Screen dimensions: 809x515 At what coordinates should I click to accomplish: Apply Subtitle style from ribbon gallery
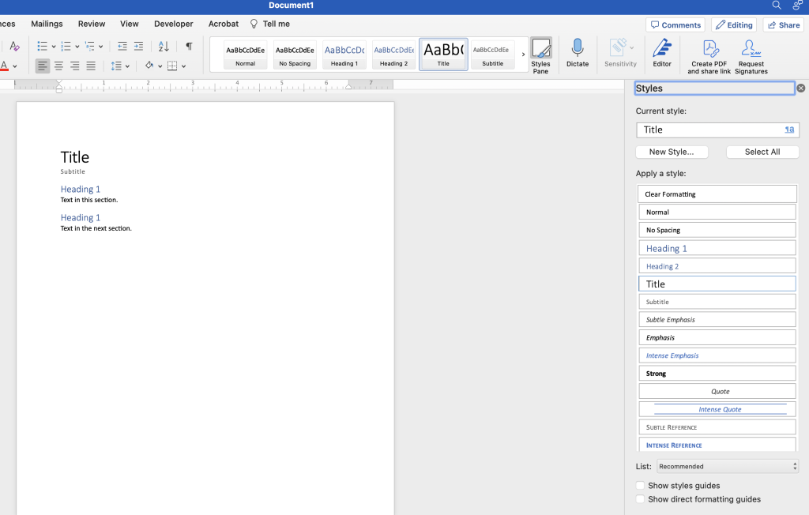[x=493, y=55]
